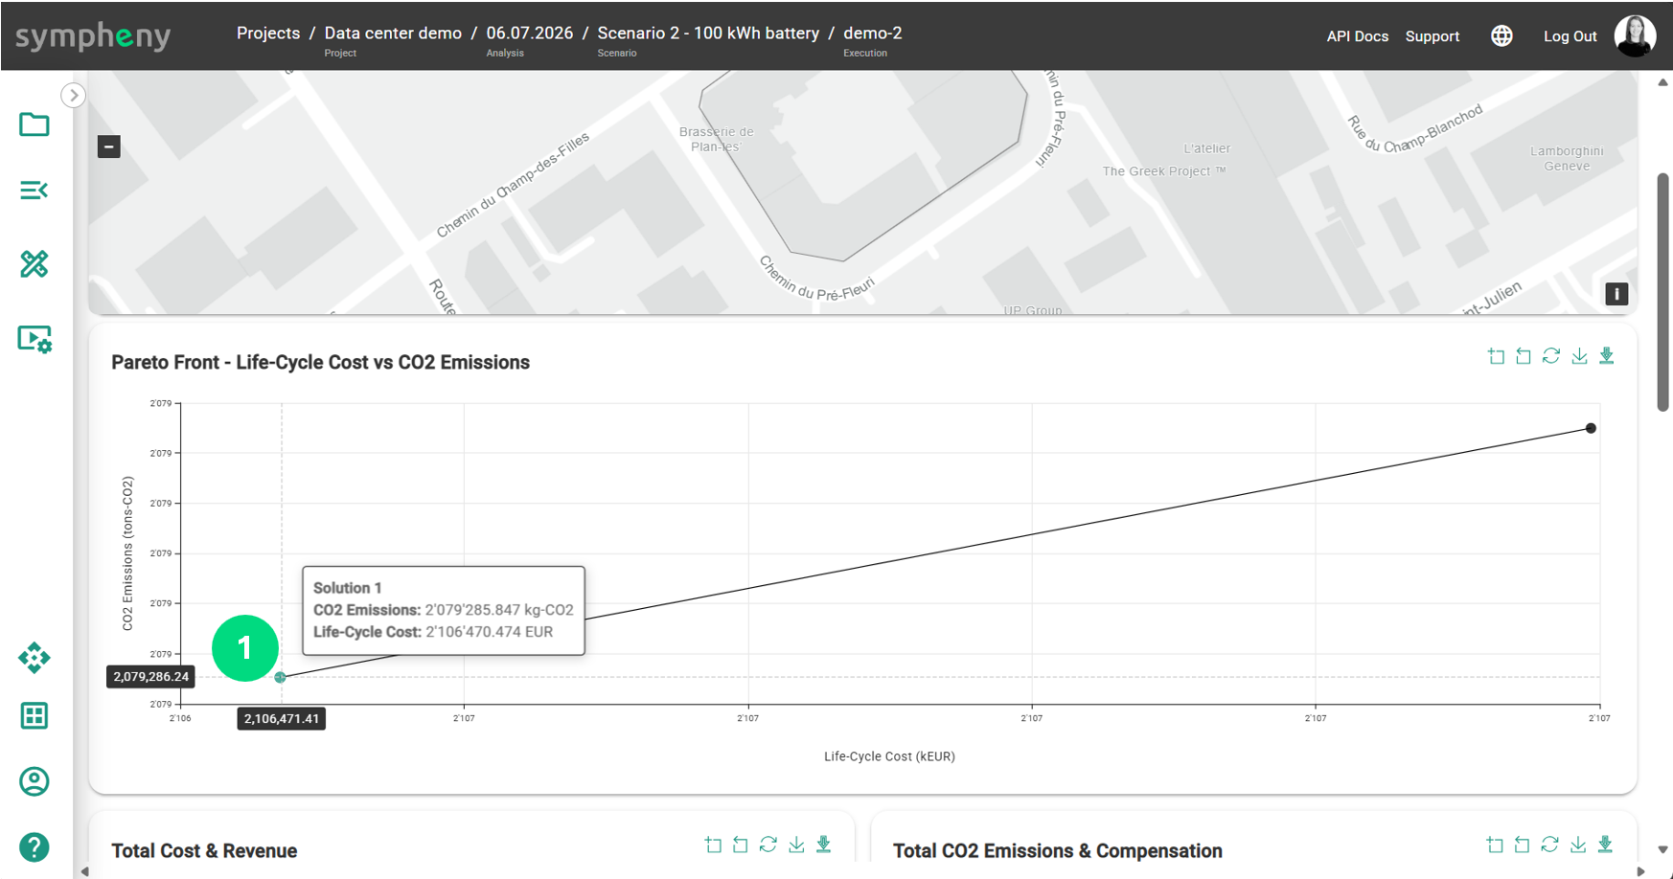The height and width of the screenshot is (879, 1673).
Task: Undo zoom on the Pareto Front chart
Action: 1524,356
